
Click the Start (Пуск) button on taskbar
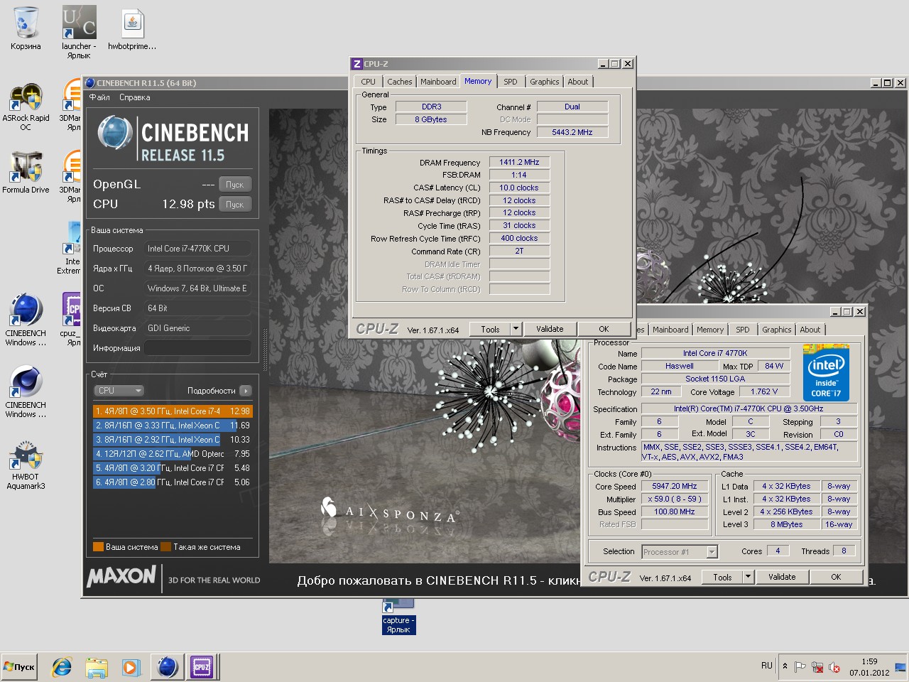20,667
